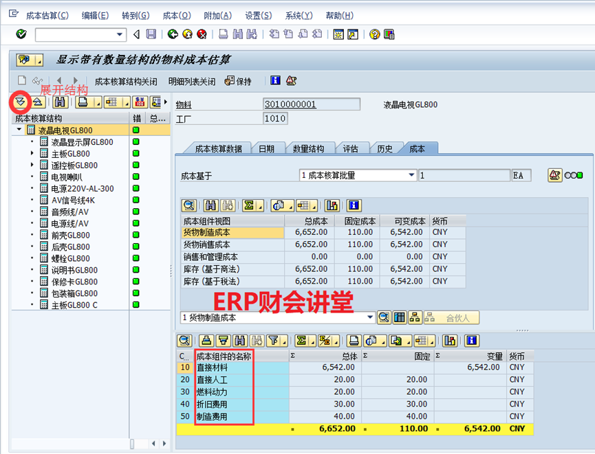This screenshot has width=595, height=454.
Task: Switch to the 数量结构 tab
Action: click(x=308, y=148)
